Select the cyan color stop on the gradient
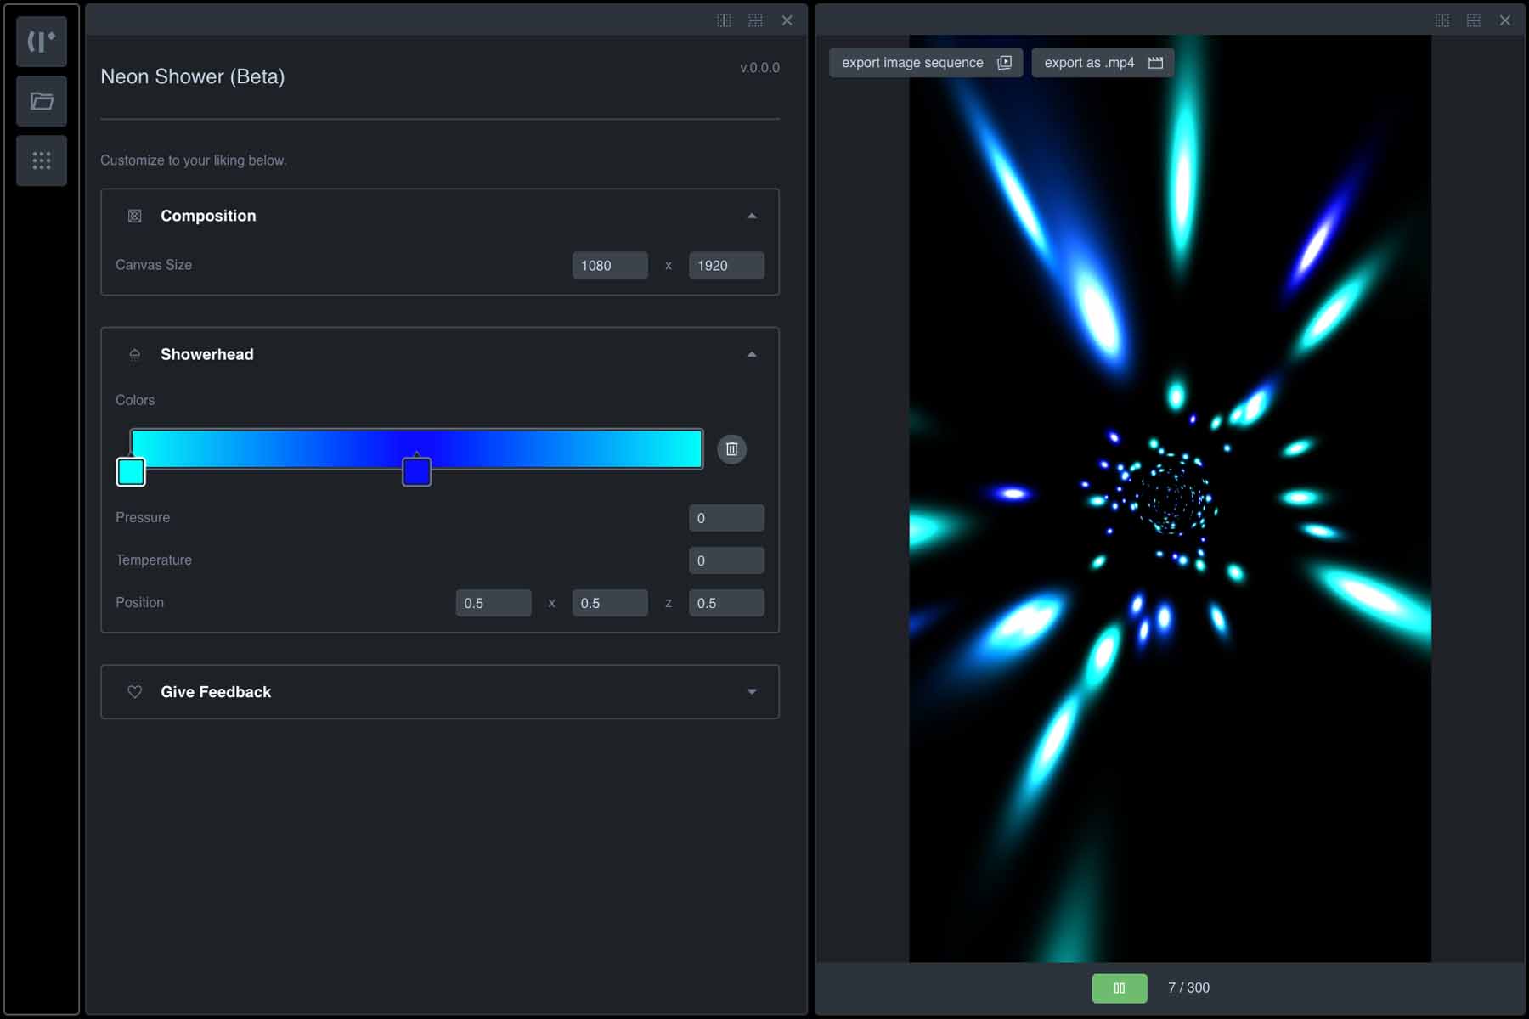Viewport: 1529px width, 1019px height. [131, 472]
